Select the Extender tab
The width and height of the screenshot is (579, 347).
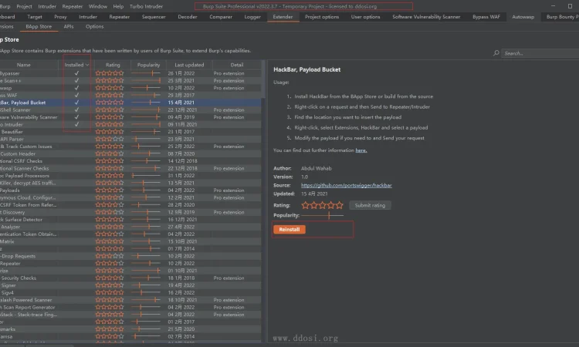[283, 17]
